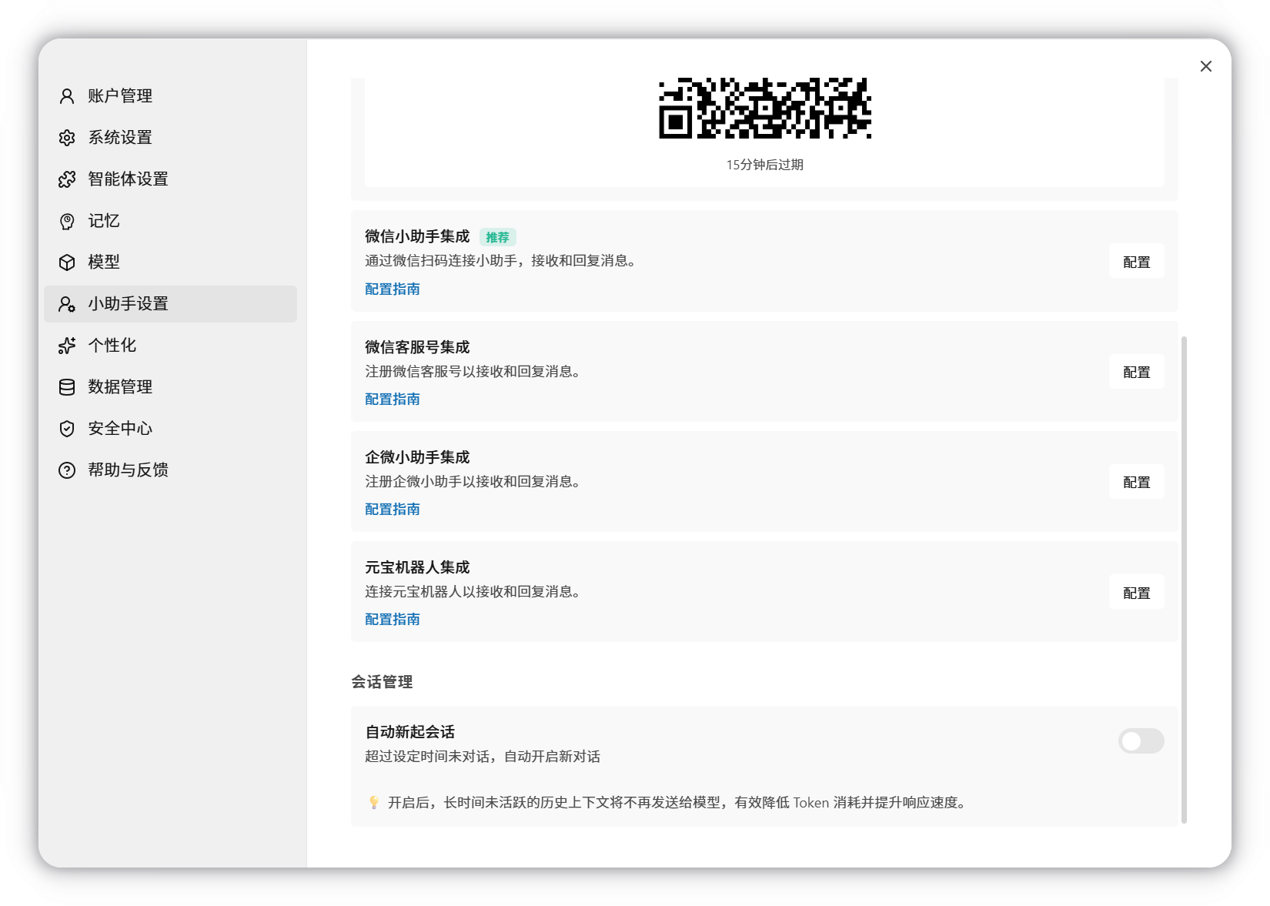The width and height of the screenshot is (1270, 906).
Task: Select the 小助手设置 menu item
Action: pos(170,304)
